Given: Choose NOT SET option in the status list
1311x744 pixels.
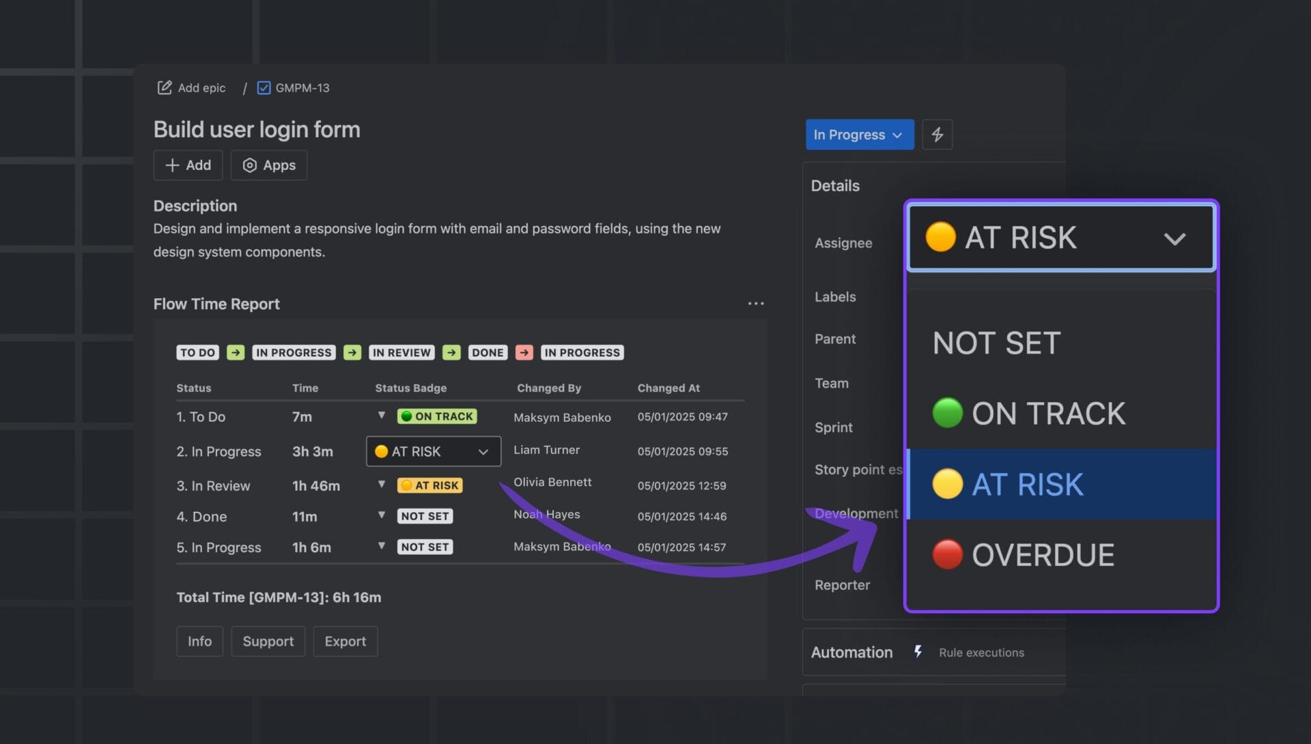Looking at the screenshot, I should 996,343.
